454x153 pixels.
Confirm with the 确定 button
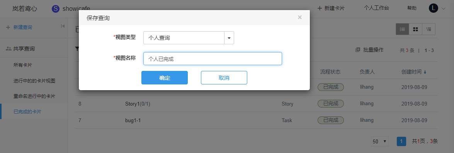click(x=165, y=77)
